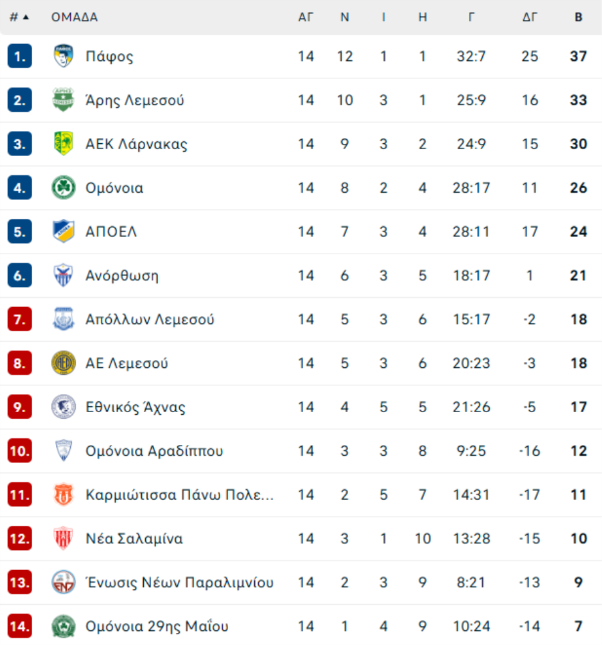Sort table by rank arrow

coord(26,17)
